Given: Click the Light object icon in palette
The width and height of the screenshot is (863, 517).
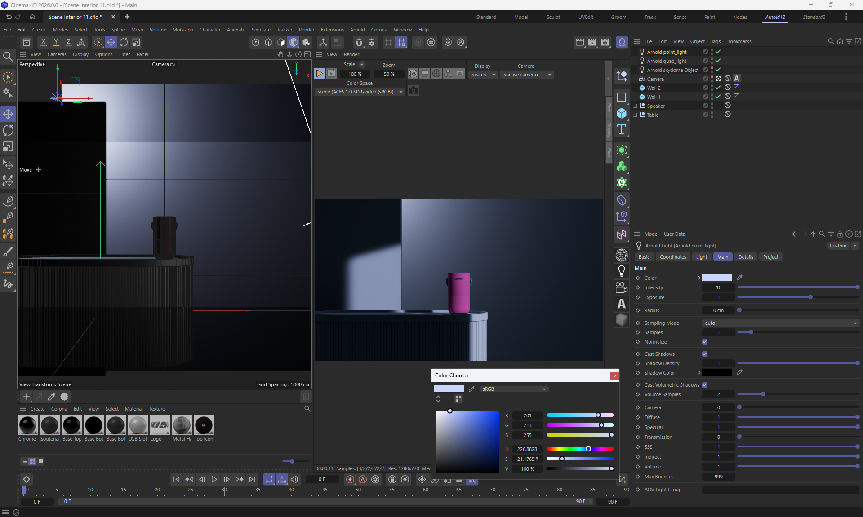Looking at the screenshot, I should [622, 271].
